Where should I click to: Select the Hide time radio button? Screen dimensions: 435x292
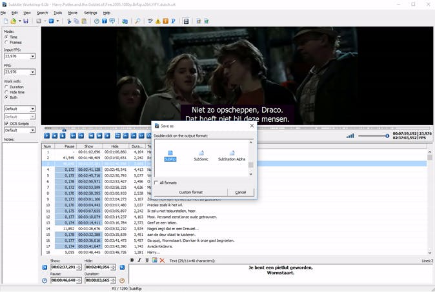6,92
